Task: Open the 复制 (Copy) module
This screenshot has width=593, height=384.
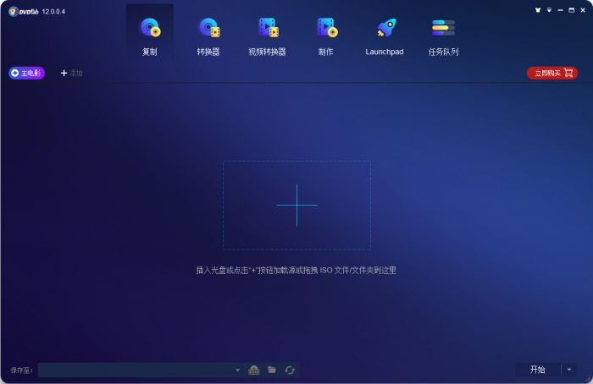Action: (150, 34)
